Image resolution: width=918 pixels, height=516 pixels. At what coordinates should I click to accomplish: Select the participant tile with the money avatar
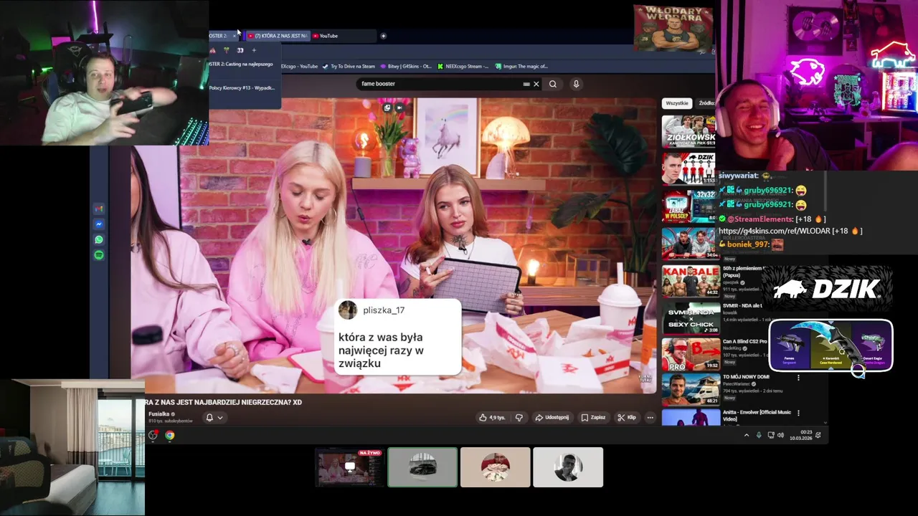point(496,467)
